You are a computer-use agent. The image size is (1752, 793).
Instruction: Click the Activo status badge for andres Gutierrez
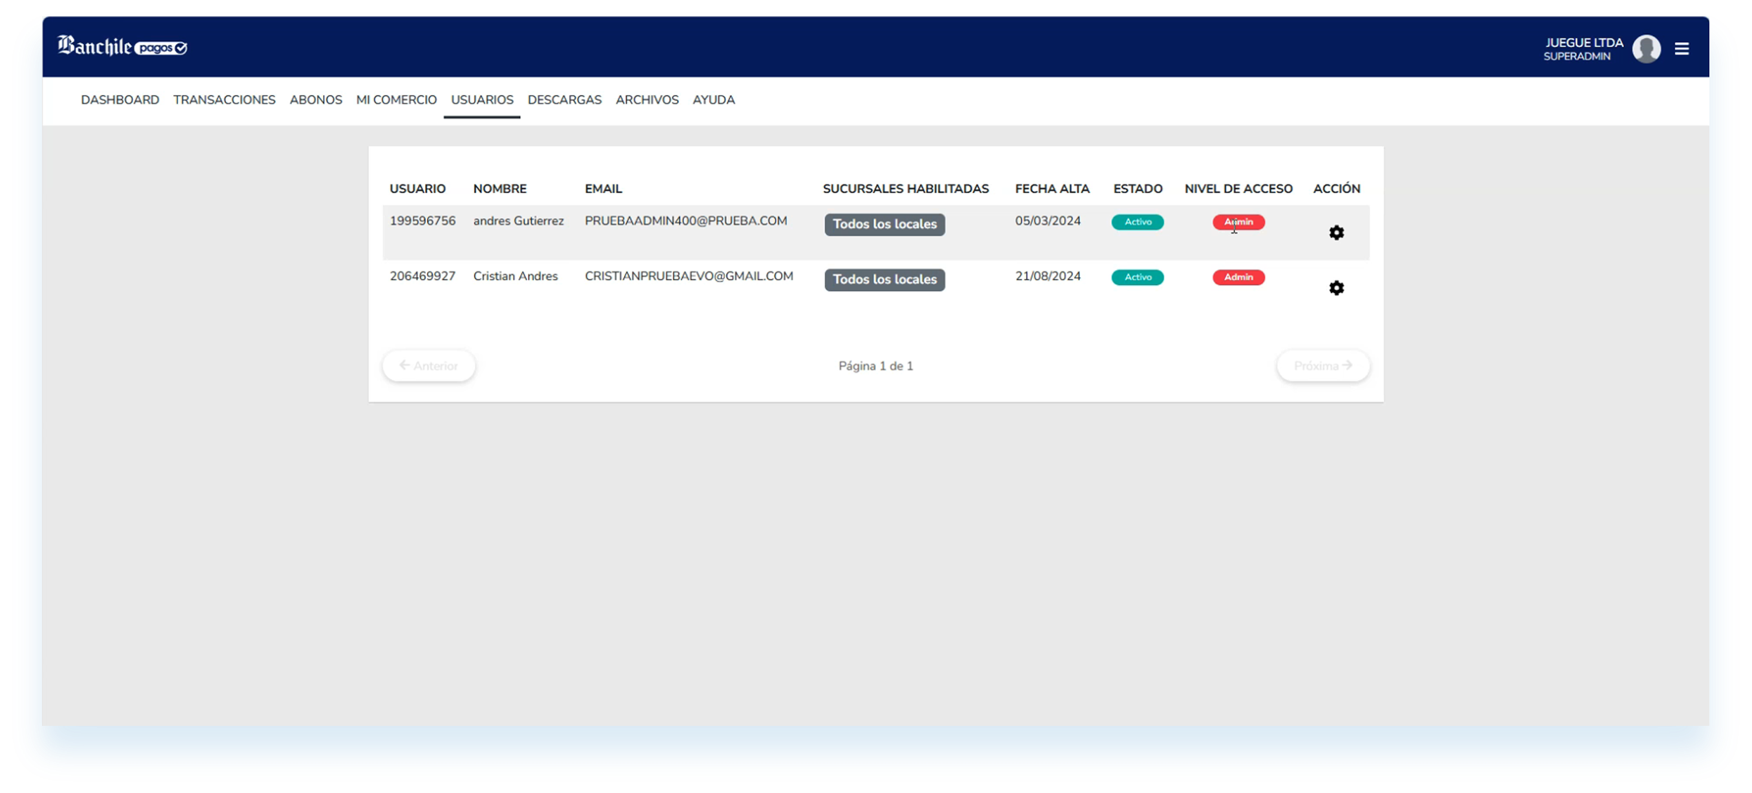(x=1137, y=222)
